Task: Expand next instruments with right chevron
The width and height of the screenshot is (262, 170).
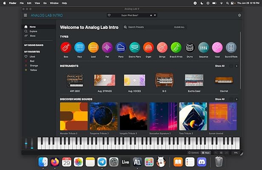Action: pyautogui.click(x=236, y=66)
